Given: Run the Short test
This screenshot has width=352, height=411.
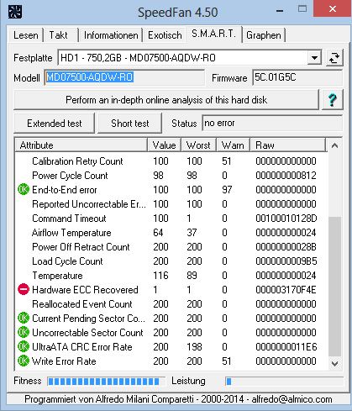Looking at the screenshot, I should tap(130, 124).
